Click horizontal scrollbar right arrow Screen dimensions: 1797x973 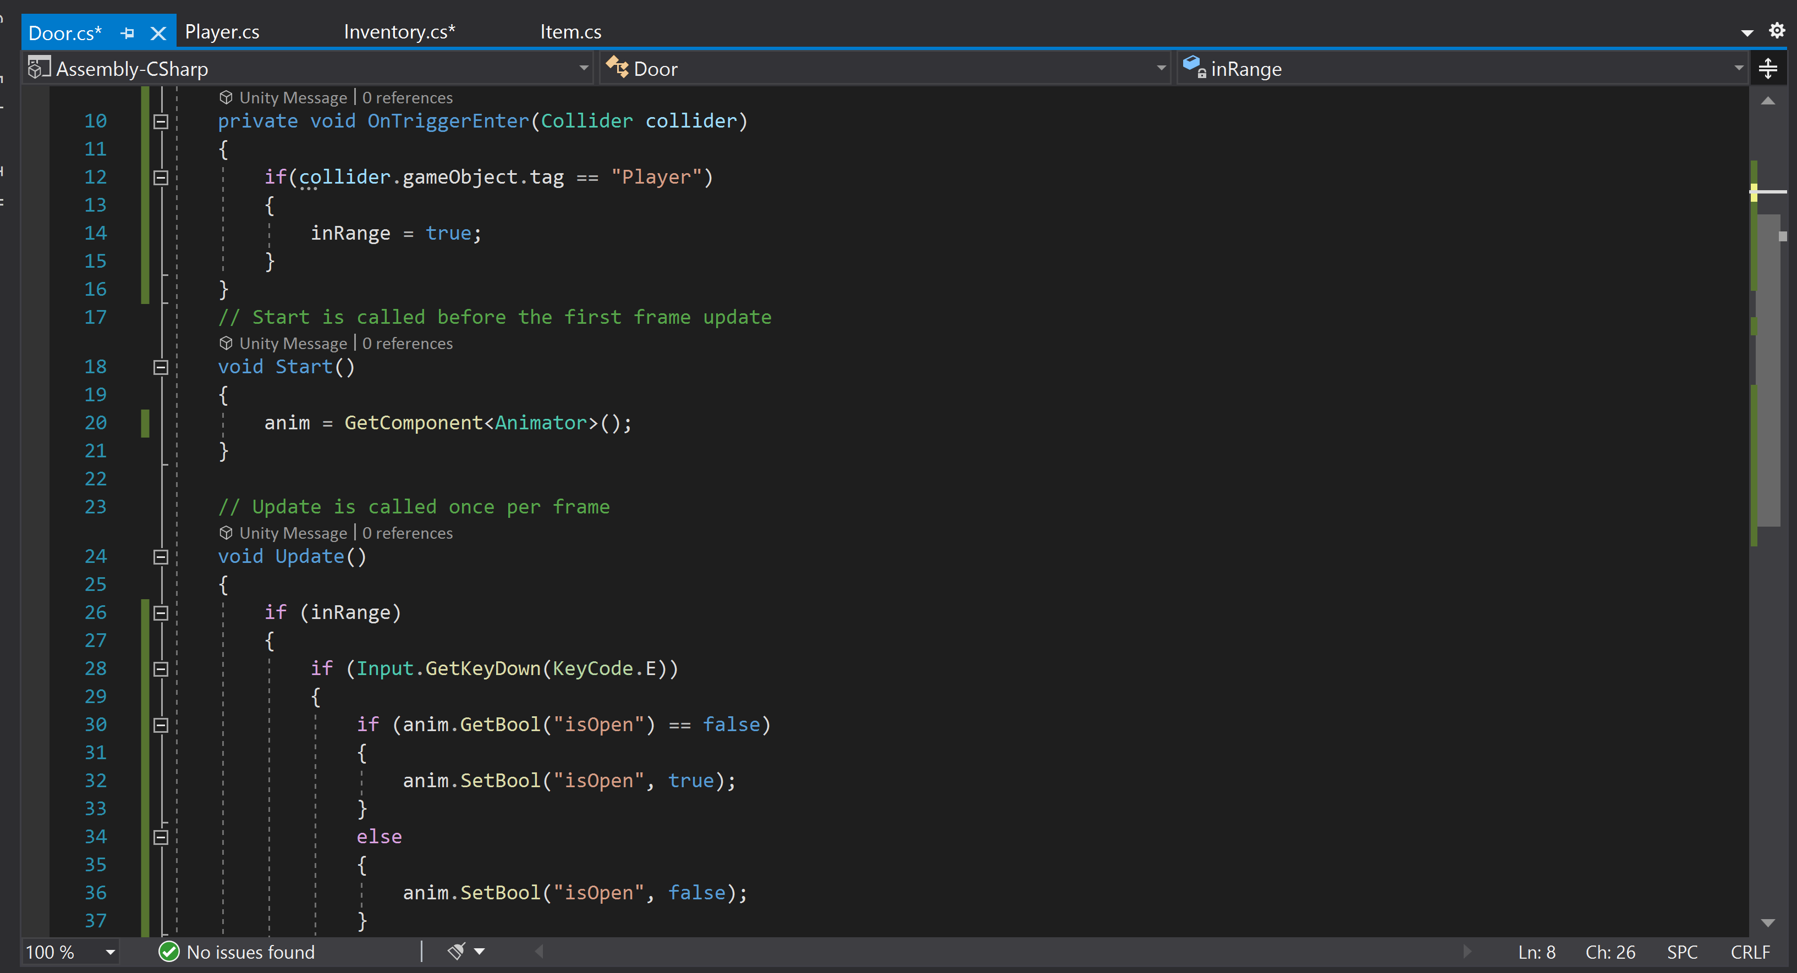(x=1466, y=952)
